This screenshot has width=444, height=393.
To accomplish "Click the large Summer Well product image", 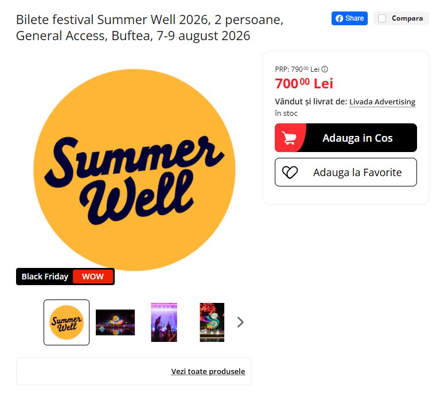I will point(134,170).
